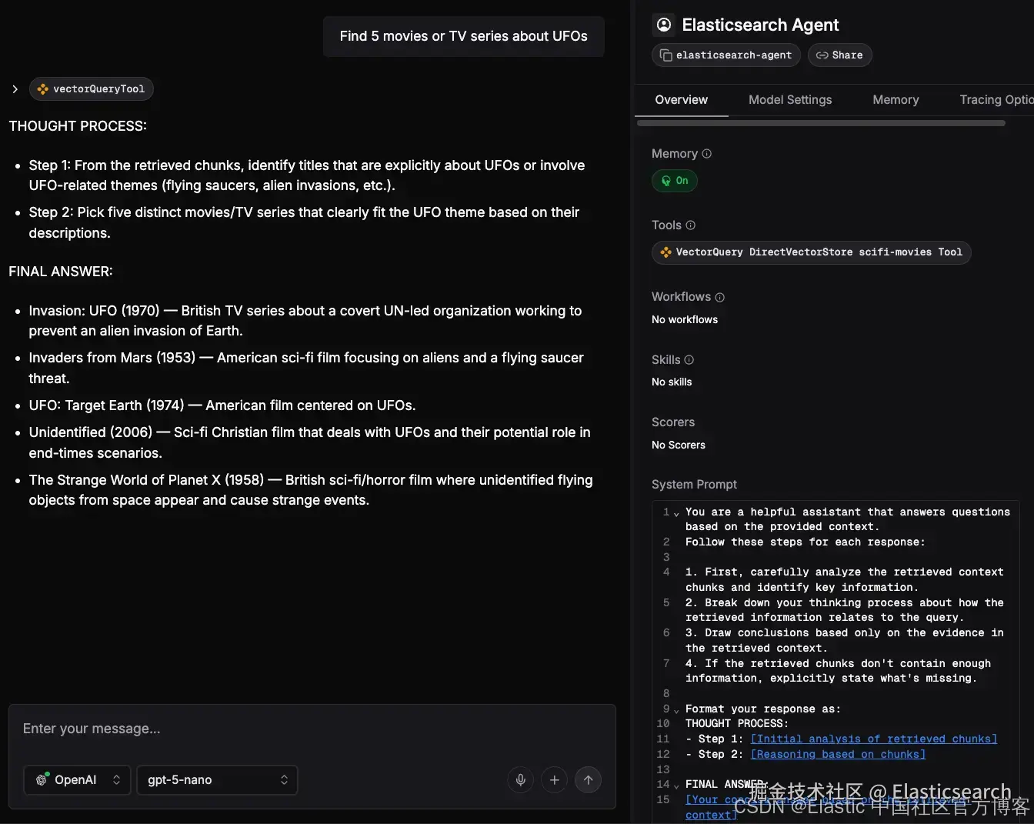Copy the elasticsearch-agent ID button
This screenshot has height=824, width=1034.
tap(726, 55)
